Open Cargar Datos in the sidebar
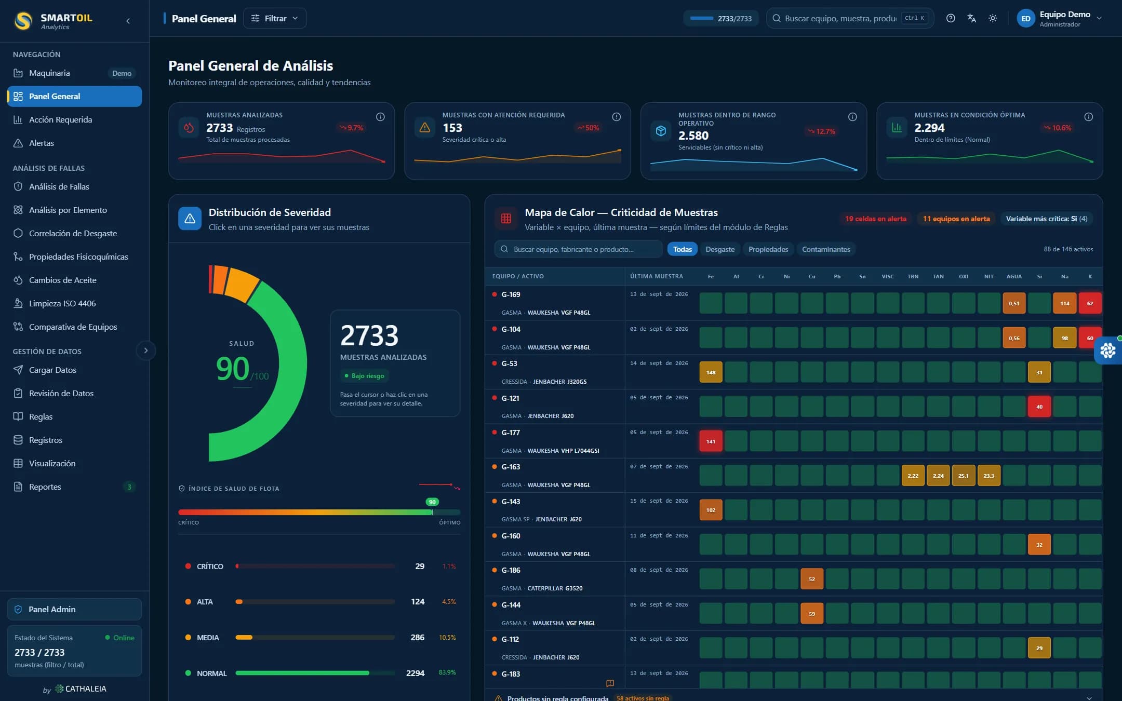Viewport: 1122px width, 701px height. point(74,370)
